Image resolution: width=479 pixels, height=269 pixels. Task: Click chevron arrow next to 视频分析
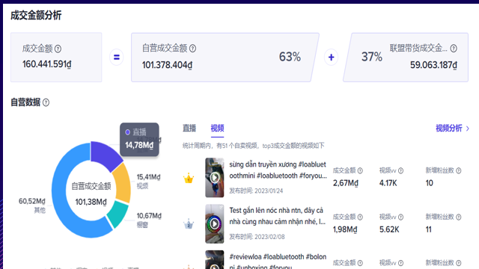tap(468, 129)
